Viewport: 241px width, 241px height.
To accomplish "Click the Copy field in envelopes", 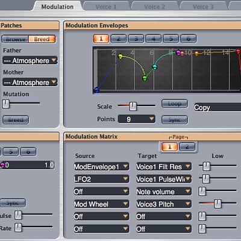I will pyautogui.click(x=218, y=107).
